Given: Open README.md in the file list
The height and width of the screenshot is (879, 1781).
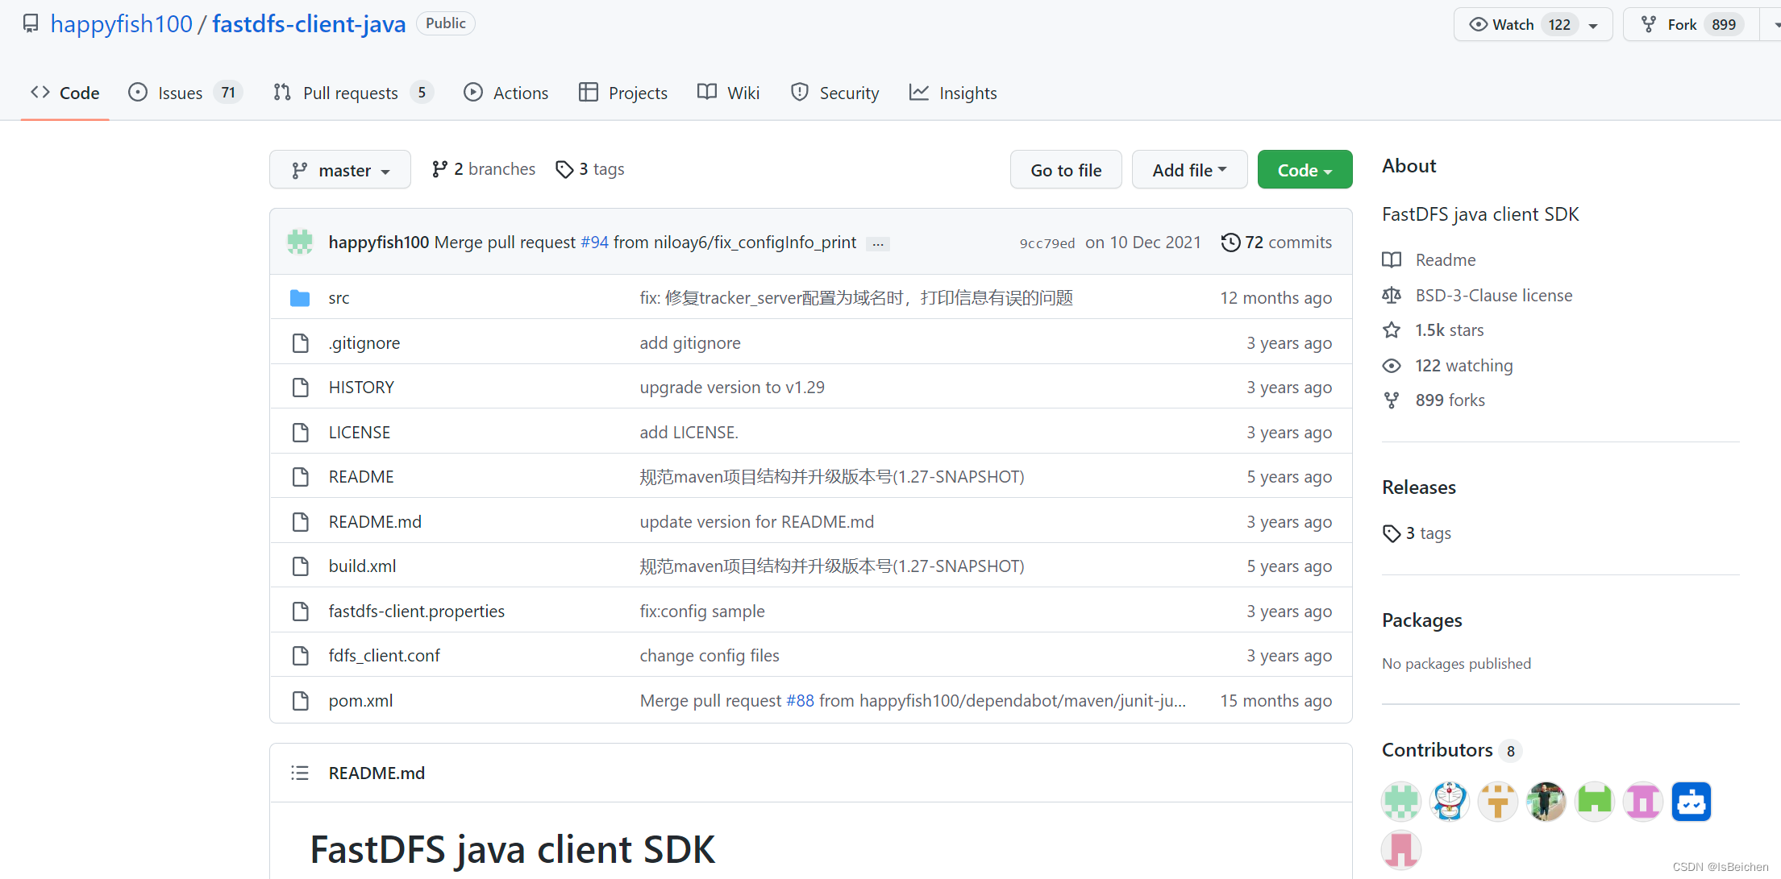Looking at the screenshot, I should point(375,522).
